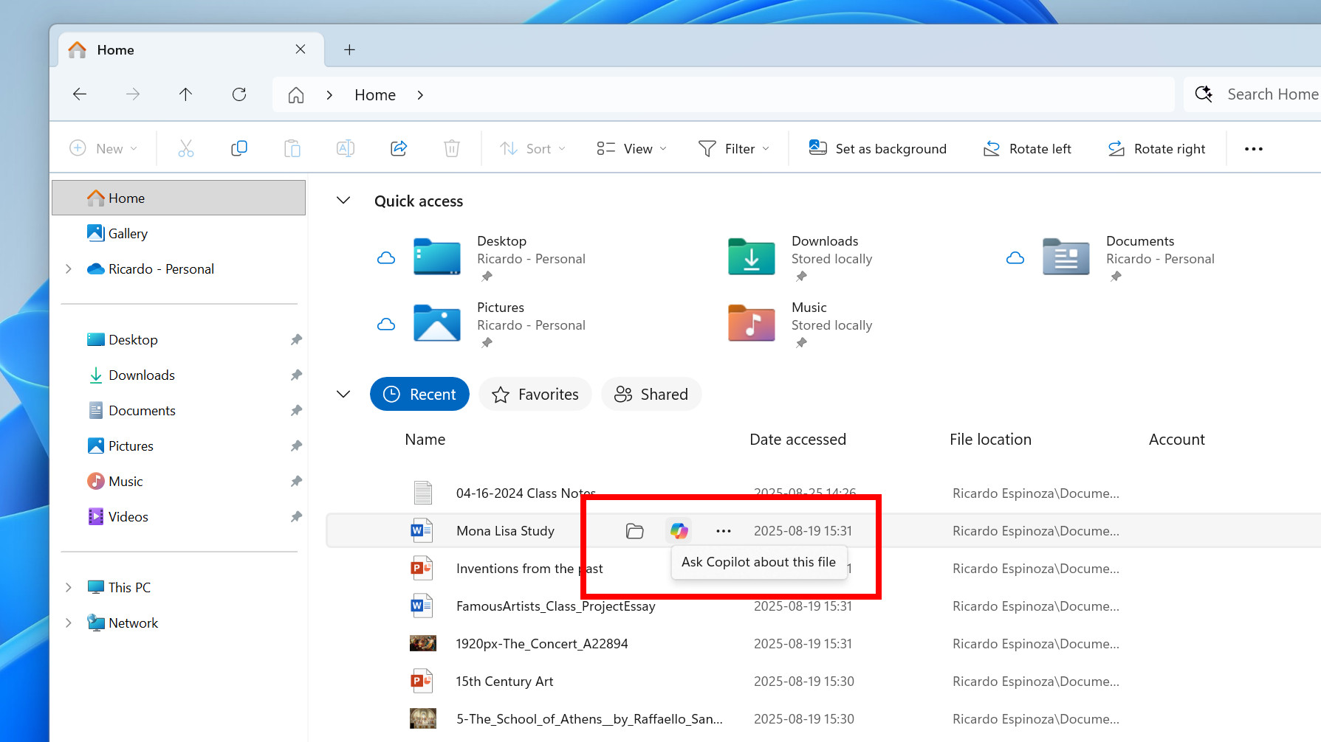Viewport: 1321px width, 742px height.
Task: Switch to the Shared tab
Action: point(651,395)
